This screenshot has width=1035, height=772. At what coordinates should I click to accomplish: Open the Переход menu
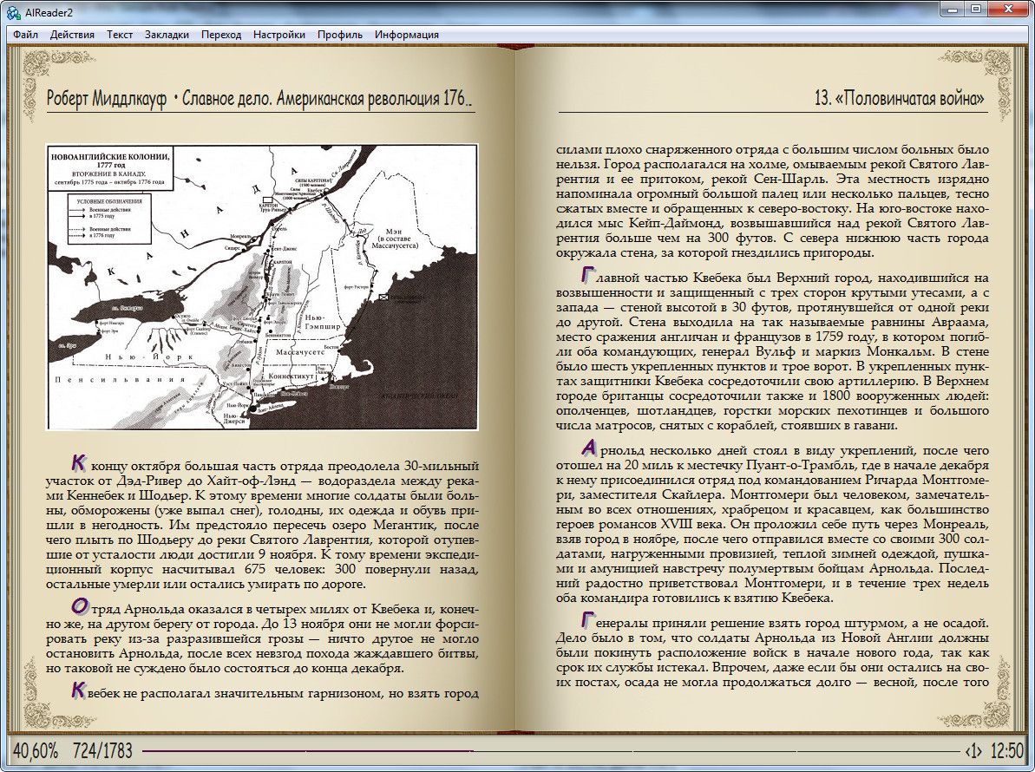pos(221,35)
